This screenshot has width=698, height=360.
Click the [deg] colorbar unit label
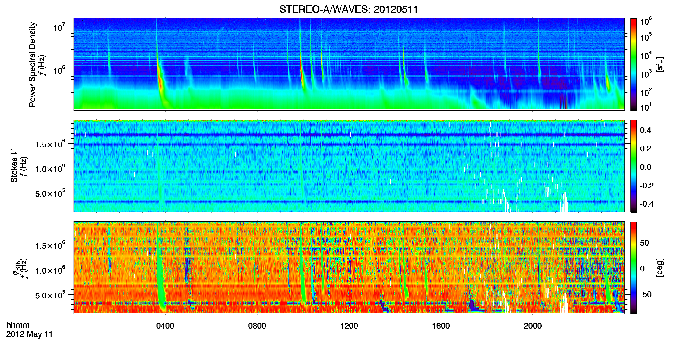click(660, 268)
